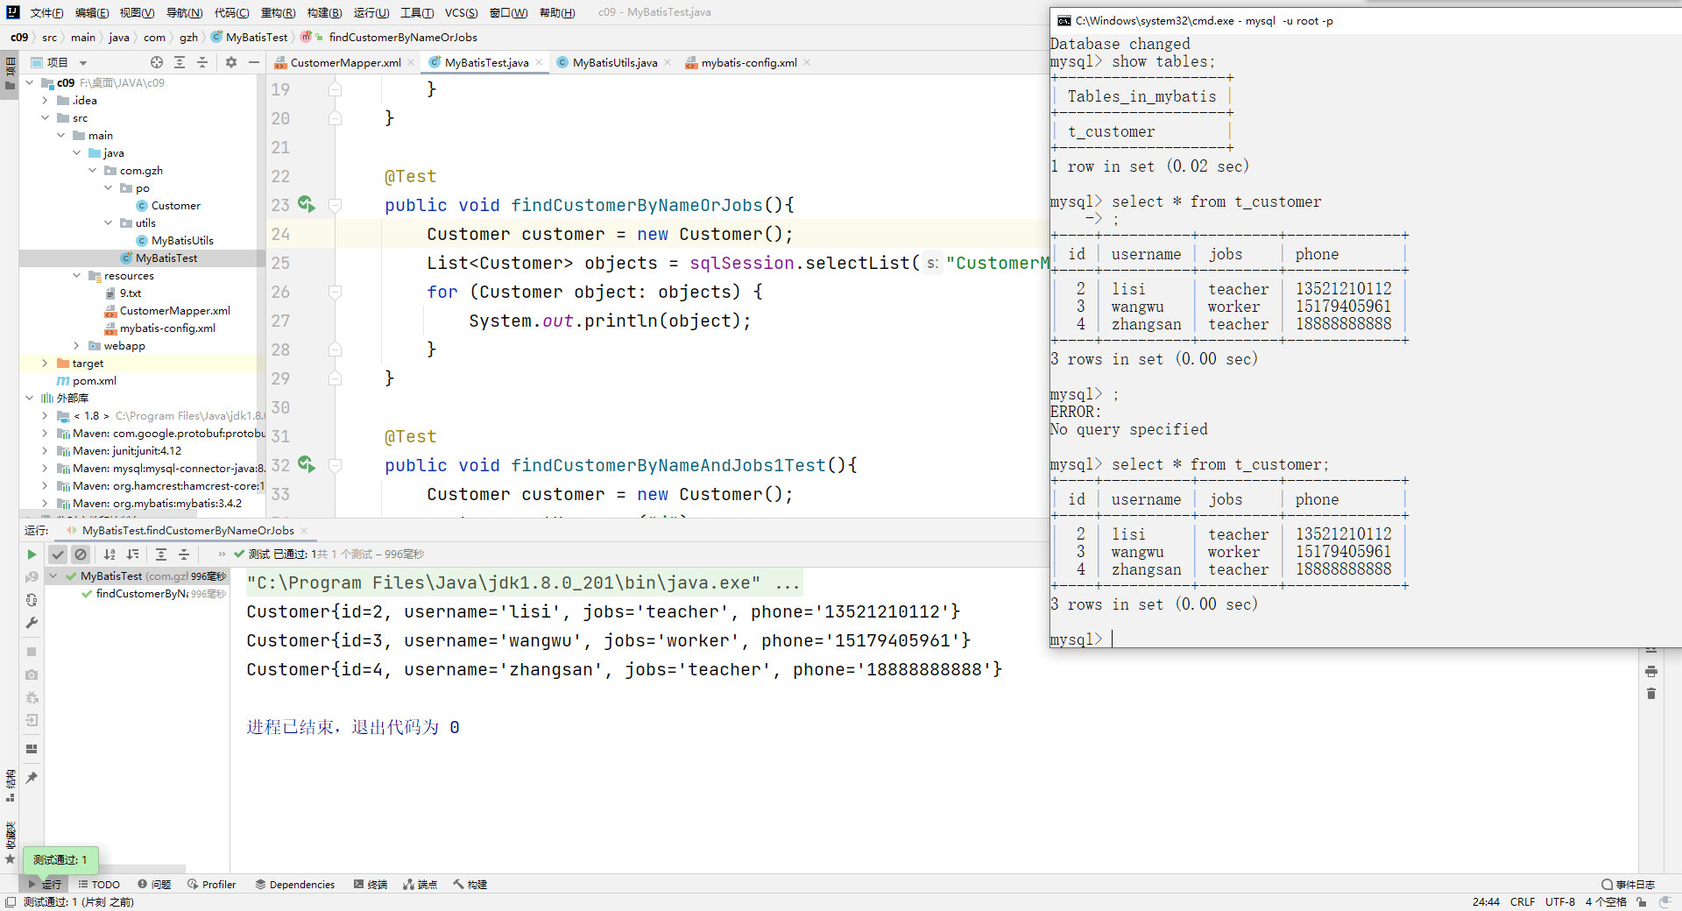Sort test results by duration

tap(133, 554)
